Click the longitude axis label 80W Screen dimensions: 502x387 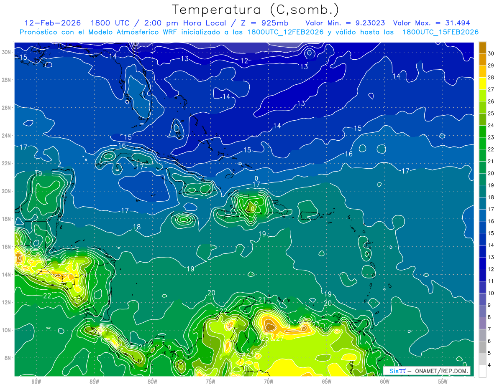(x=152, y=382)
